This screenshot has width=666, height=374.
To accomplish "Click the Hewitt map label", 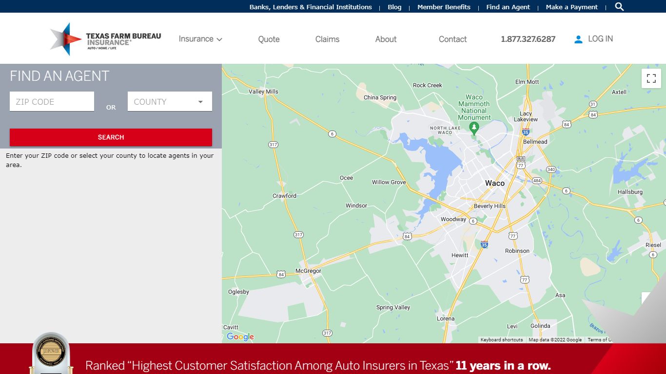I will (460, 255).
